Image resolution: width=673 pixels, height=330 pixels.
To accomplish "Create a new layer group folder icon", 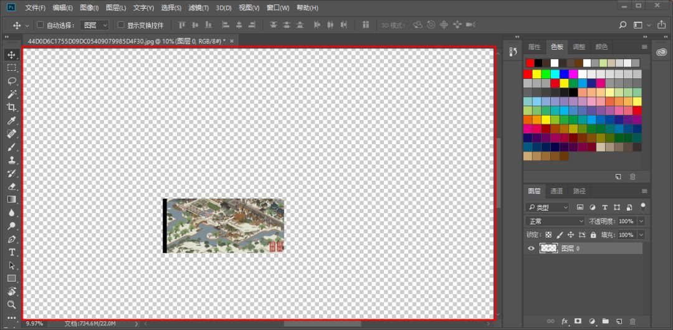I will point(605,321).
